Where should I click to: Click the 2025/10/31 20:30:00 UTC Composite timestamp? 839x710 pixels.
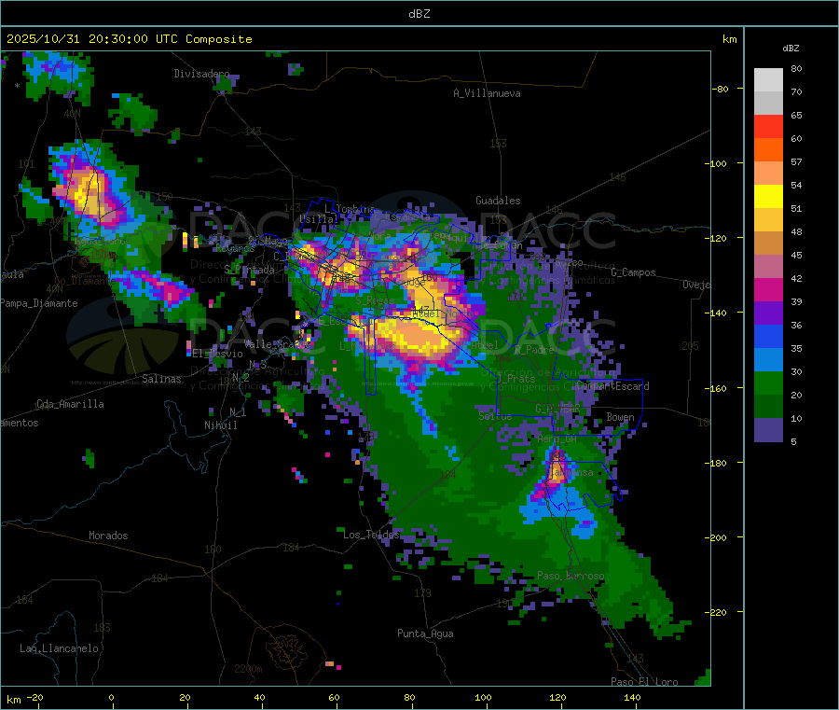tap(129, 39)
